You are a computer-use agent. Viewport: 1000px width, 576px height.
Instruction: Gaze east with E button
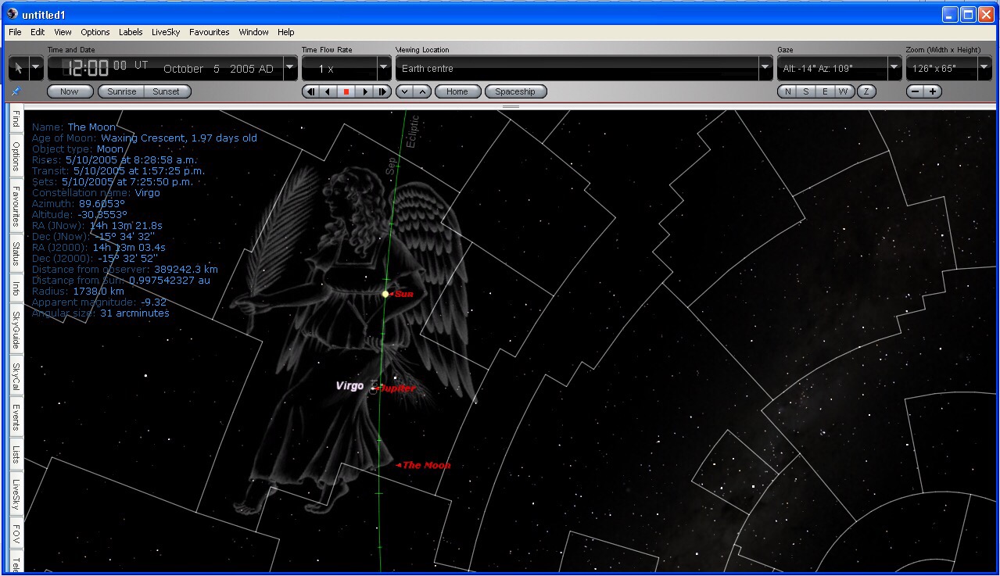click(x=825, y=91)
